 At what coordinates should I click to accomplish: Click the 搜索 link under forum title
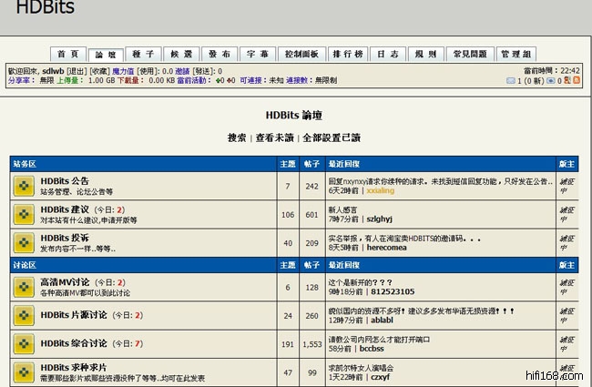237,137
